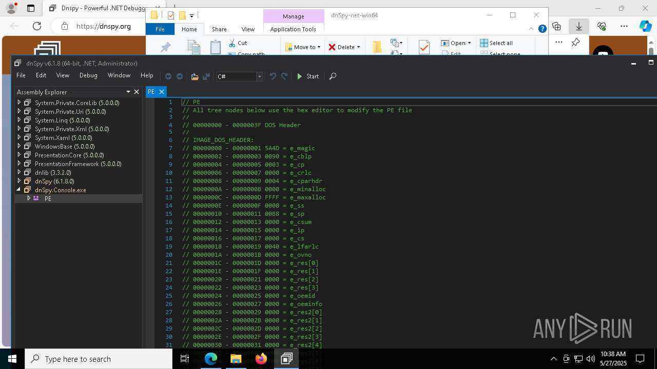
Task: Open the View menu in dnSpy
Action: tap(63, 75)
